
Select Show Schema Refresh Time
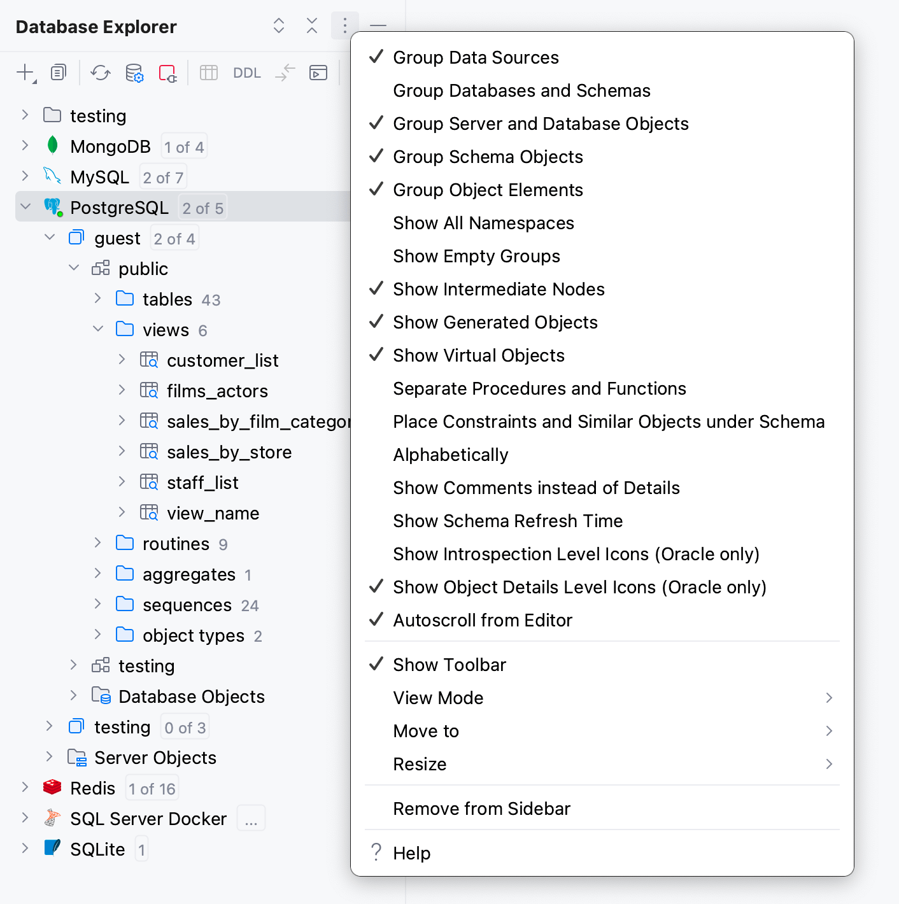pyautogui.click(x=602, y=521)
